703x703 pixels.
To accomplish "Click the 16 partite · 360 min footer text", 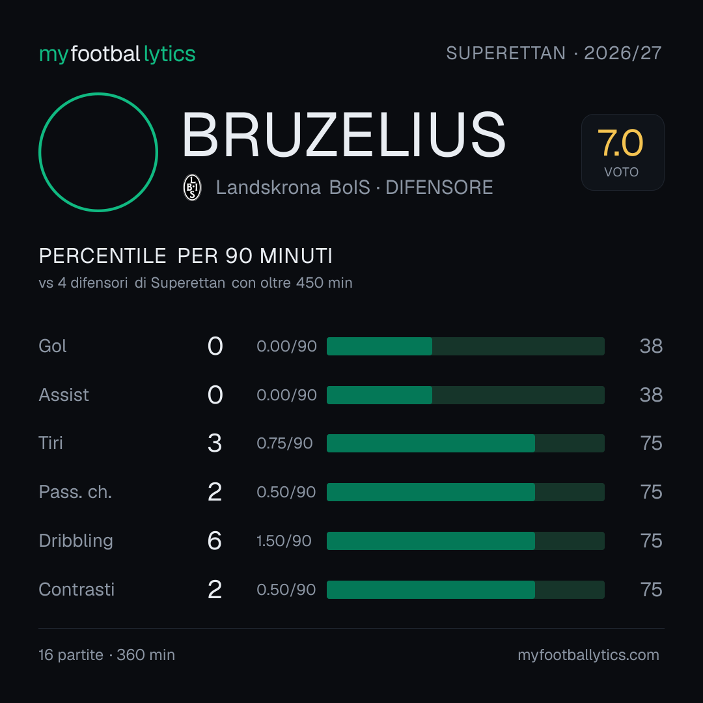I will 107,655.
